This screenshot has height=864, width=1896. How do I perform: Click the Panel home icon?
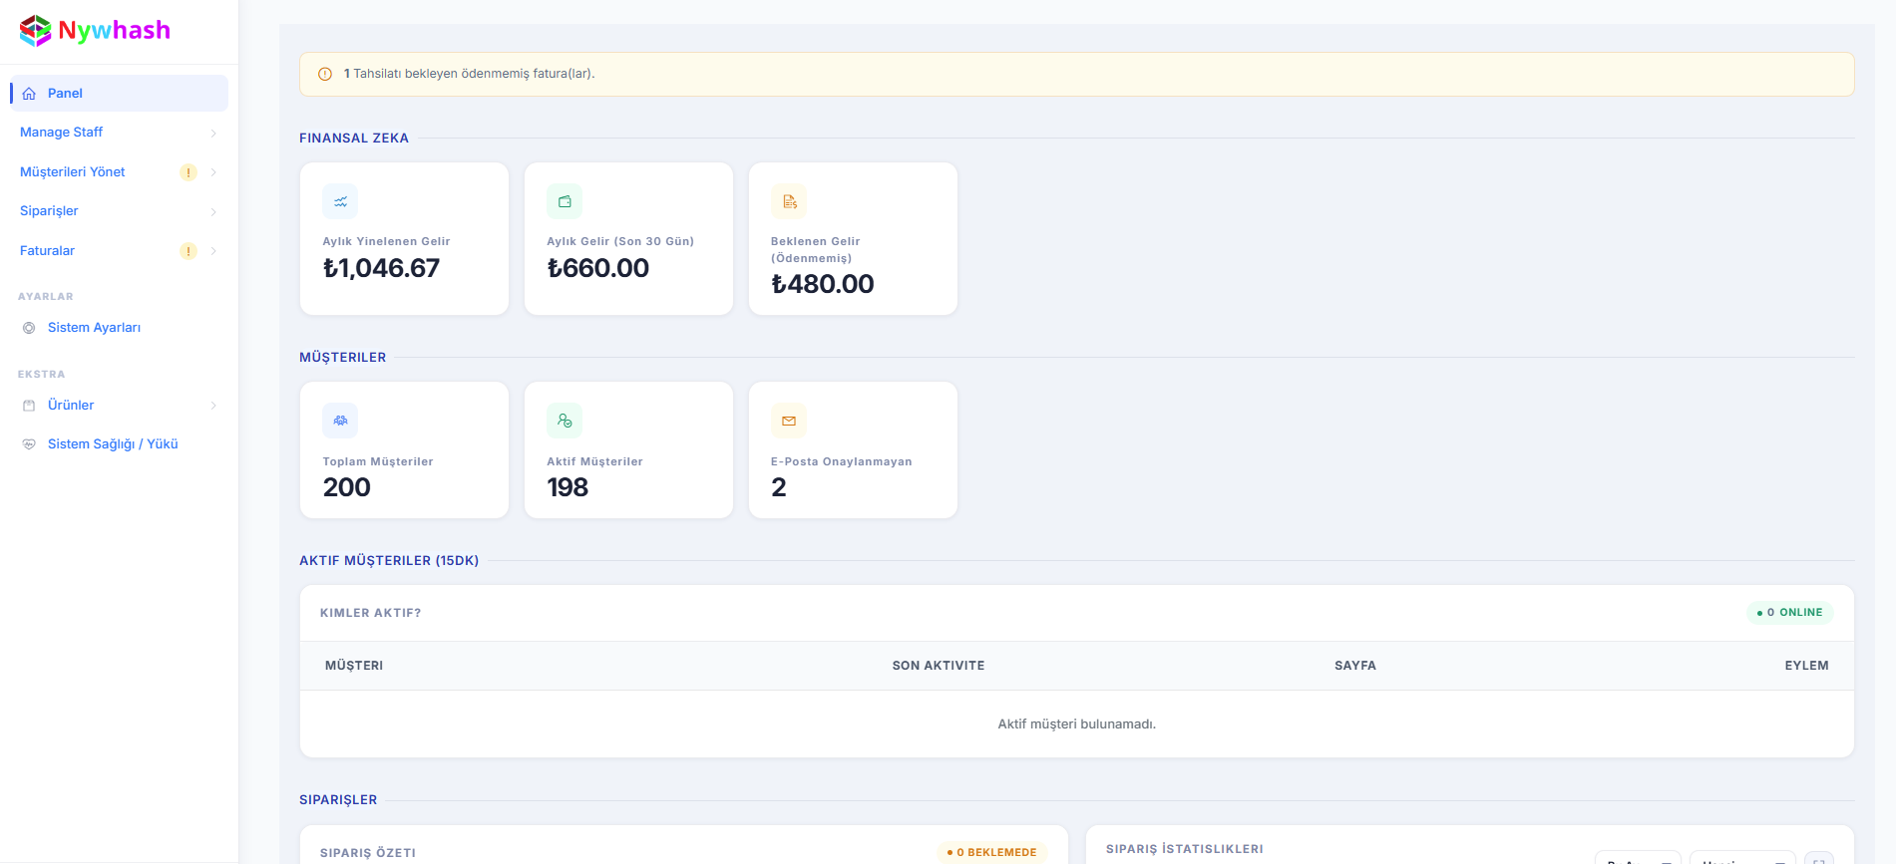[29, 94]
